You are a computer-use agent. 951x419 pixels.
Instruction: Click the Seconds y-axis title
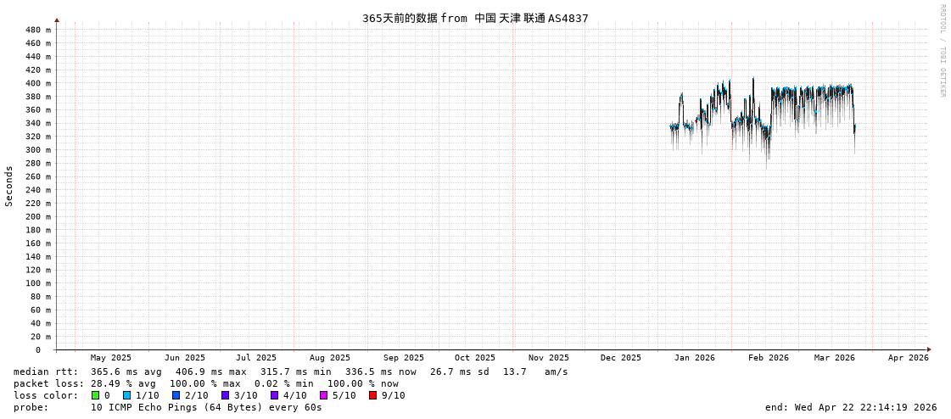coord(9,186)
